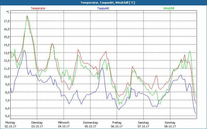Click the Samstag day label

(143, 123)
